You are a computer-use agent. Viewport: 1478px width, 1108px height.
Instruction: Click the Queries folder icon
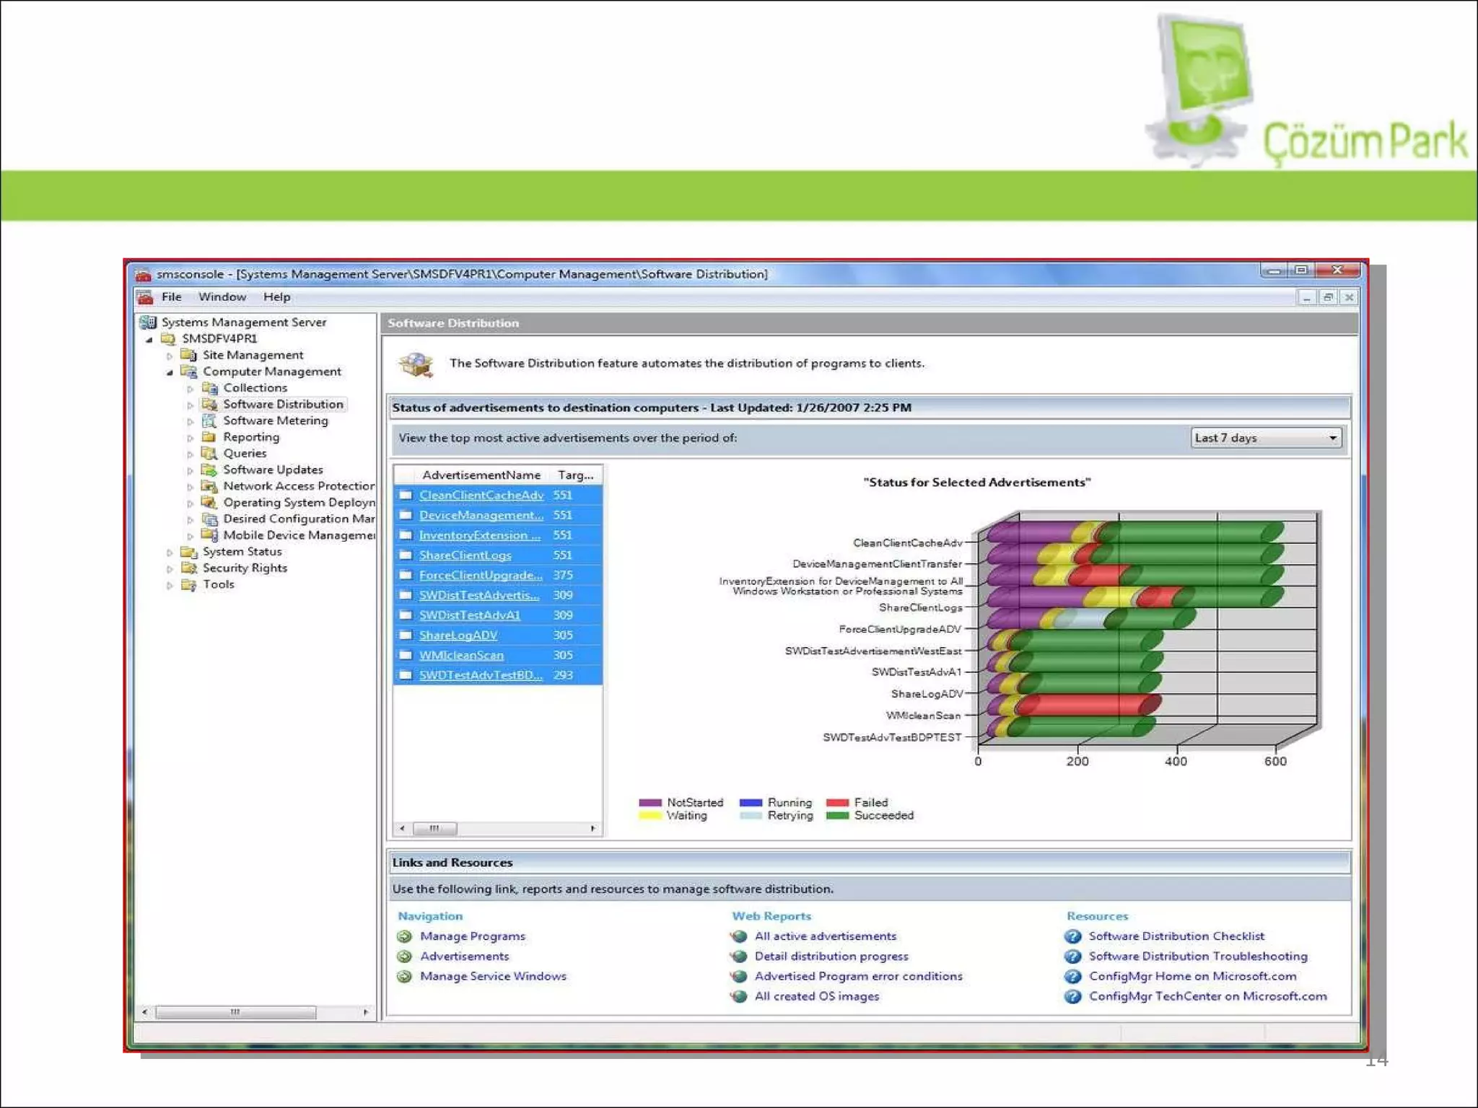209,453
